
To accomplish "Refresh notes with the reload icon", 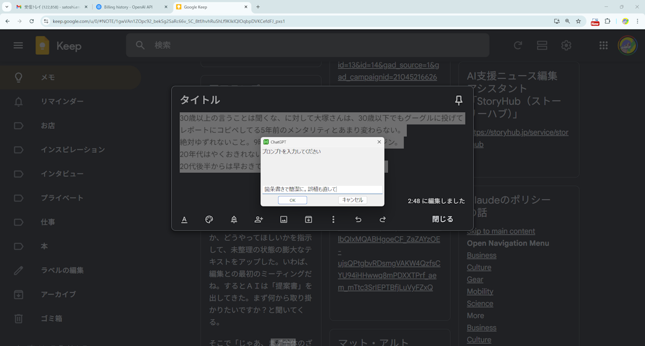I will coord(518,46).
